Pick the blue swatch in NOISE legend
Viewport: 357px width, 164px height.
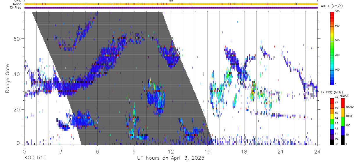coord(342,131)
